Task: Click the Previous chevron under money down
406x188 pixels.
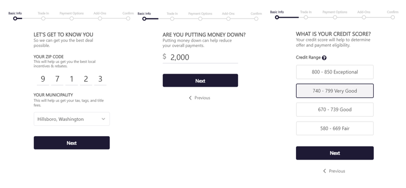Action: 190,98
